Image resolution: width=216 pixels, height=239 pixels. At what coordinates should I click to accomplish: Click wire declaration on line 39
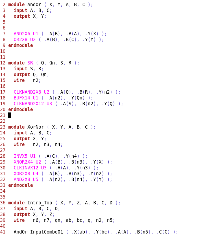pyautogui.click(x=64, y=220)
